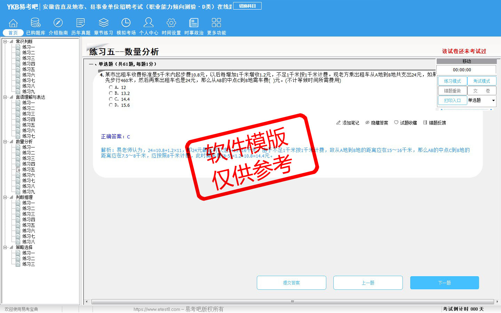
Task: Open 个人中心 user profile icon
Action: click(x=149, y=23)
